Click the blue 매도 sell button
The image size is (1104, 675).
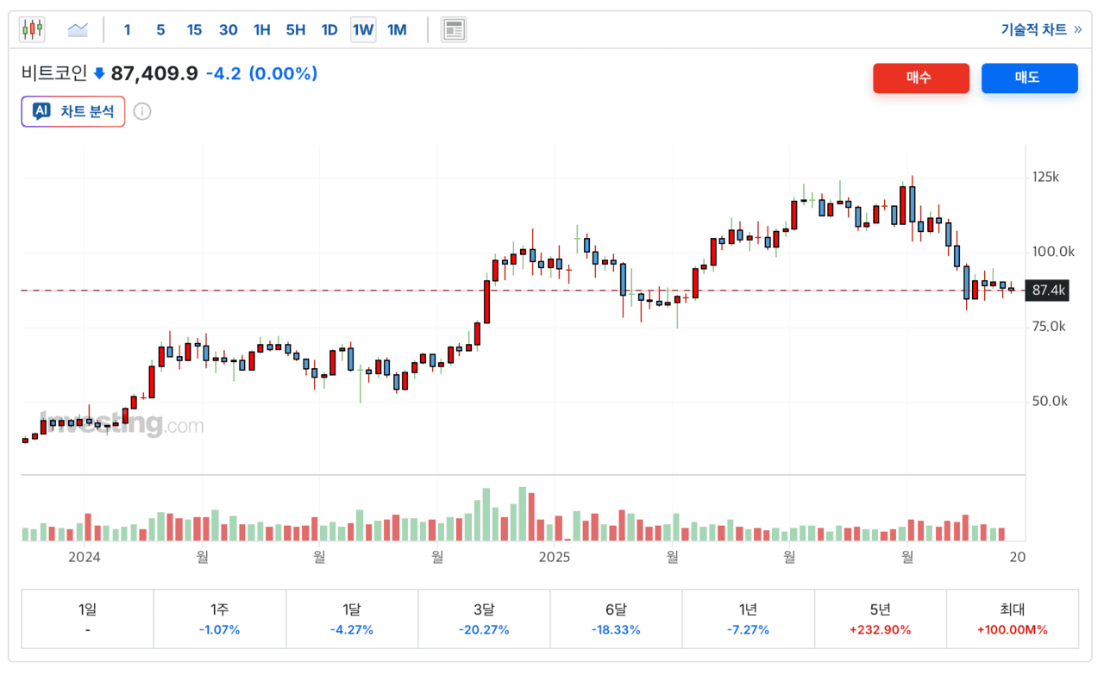point(1030,78)
